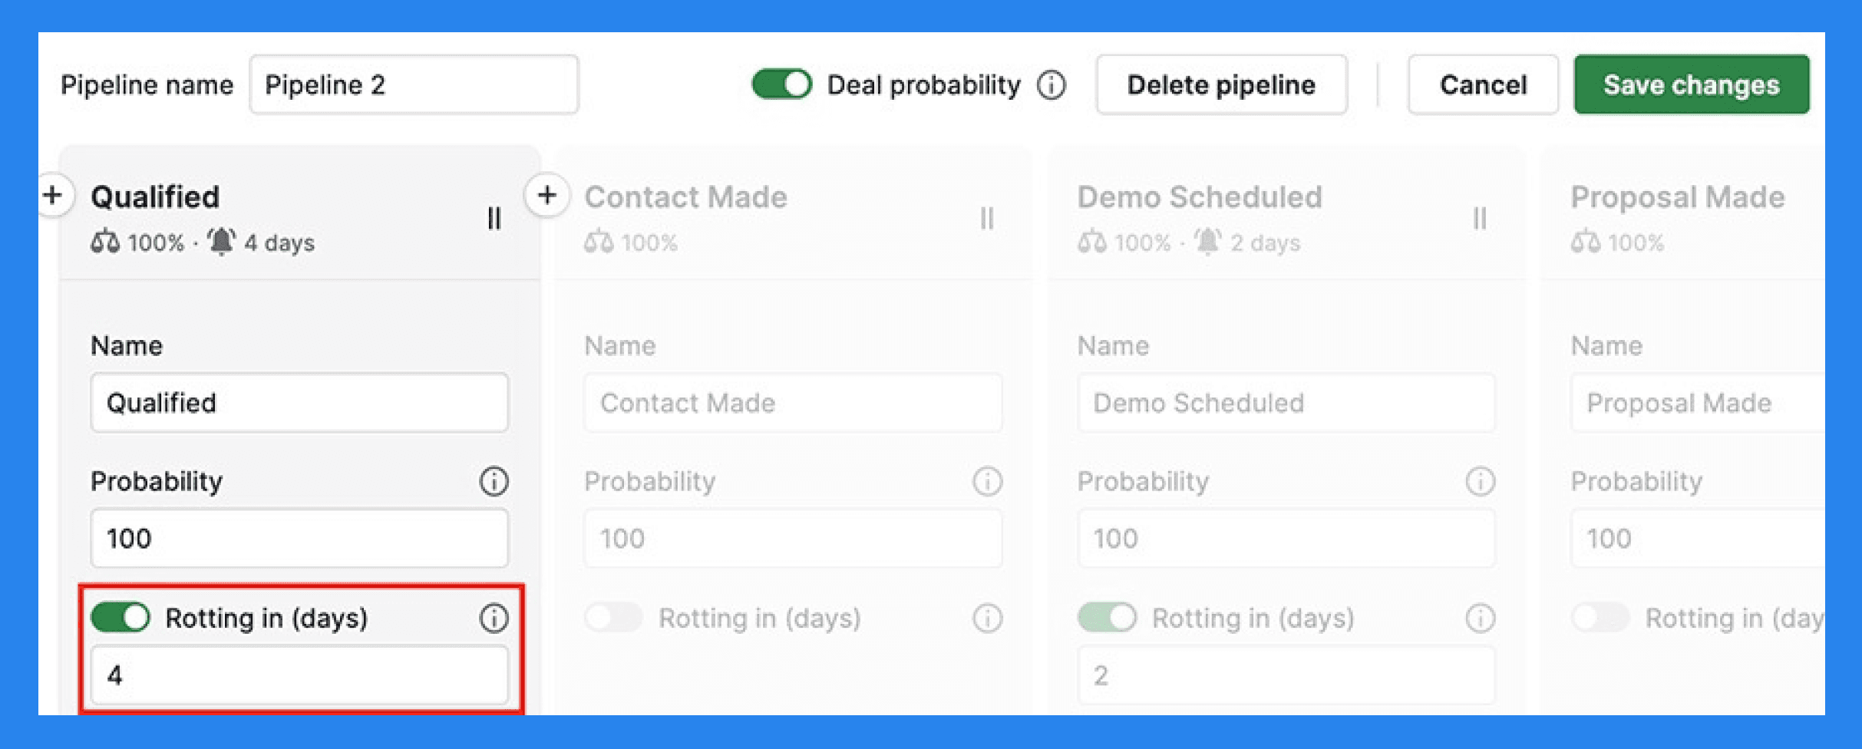Cancel pipeline editing
This screenshot has width=1862, height=749.
click(1483, 84)
